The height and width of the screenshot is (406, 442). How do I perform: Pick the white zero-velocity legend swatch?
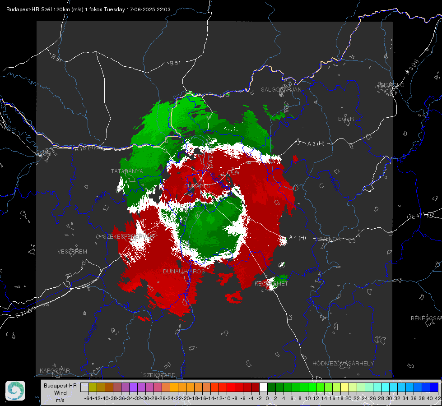263,387
